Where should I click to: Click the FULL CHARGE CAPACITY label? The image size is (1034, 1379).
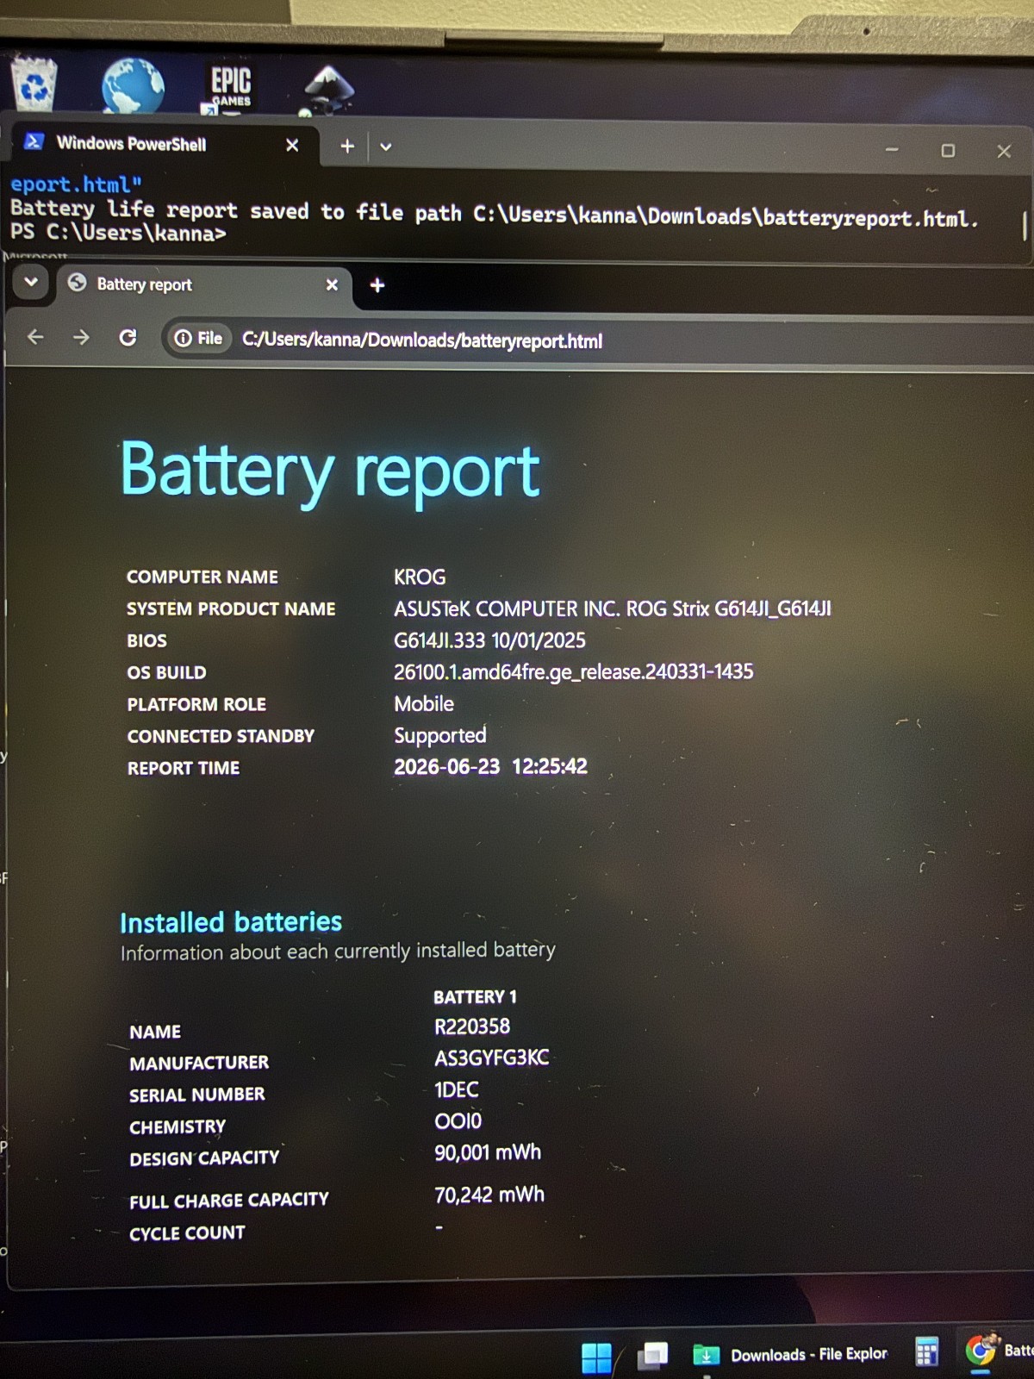pyautogui.click(x=229, y=1201)
